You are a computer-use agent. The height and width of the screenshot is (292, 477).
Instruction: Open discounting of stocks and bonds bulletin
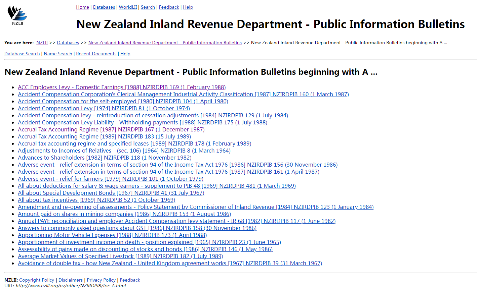coord(145,249)
